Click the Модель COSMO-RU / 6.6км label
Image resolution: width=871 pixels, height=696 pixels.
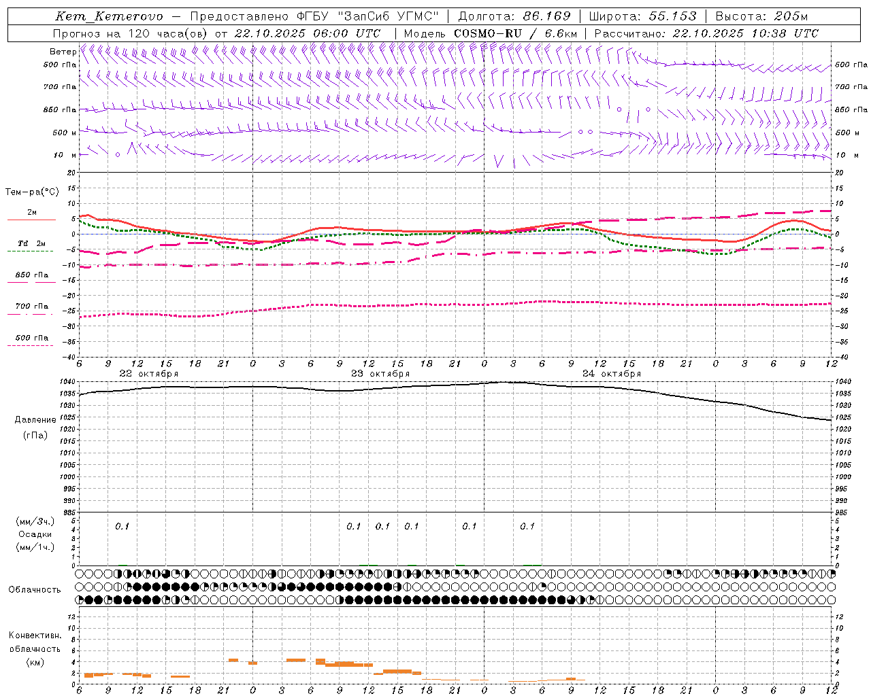pyautogui.click(x=491, y=33)
